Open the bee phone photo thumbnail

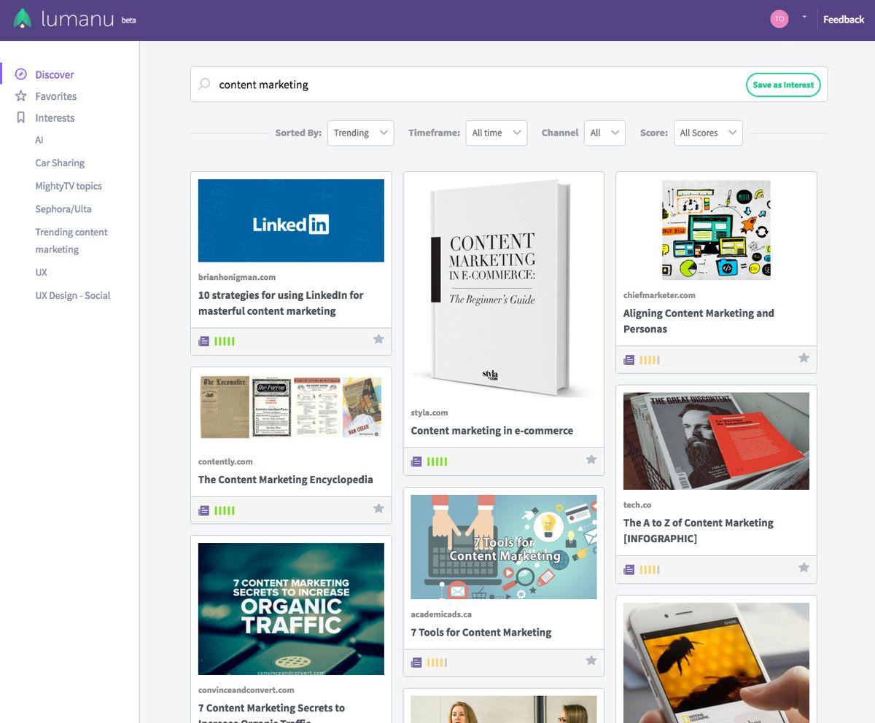(716, 663)
